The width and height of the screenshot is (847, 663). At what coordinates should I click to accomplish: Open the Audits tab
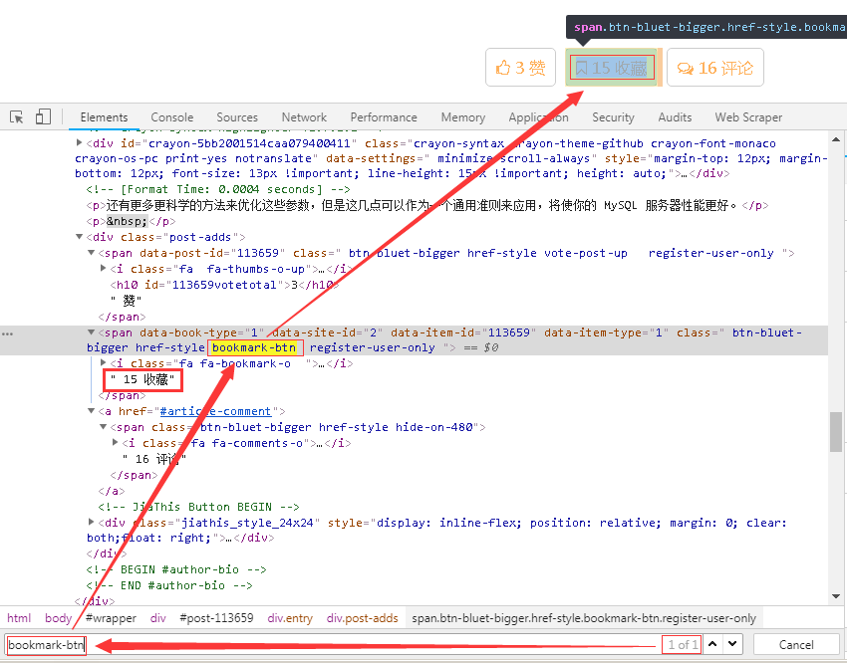point(675,117)
